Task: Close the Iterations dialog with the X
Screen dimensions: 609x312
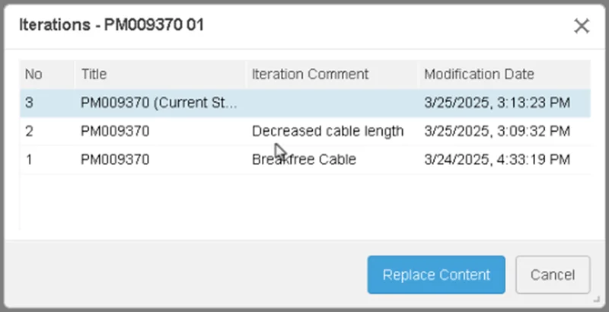Action: [582, 26]
